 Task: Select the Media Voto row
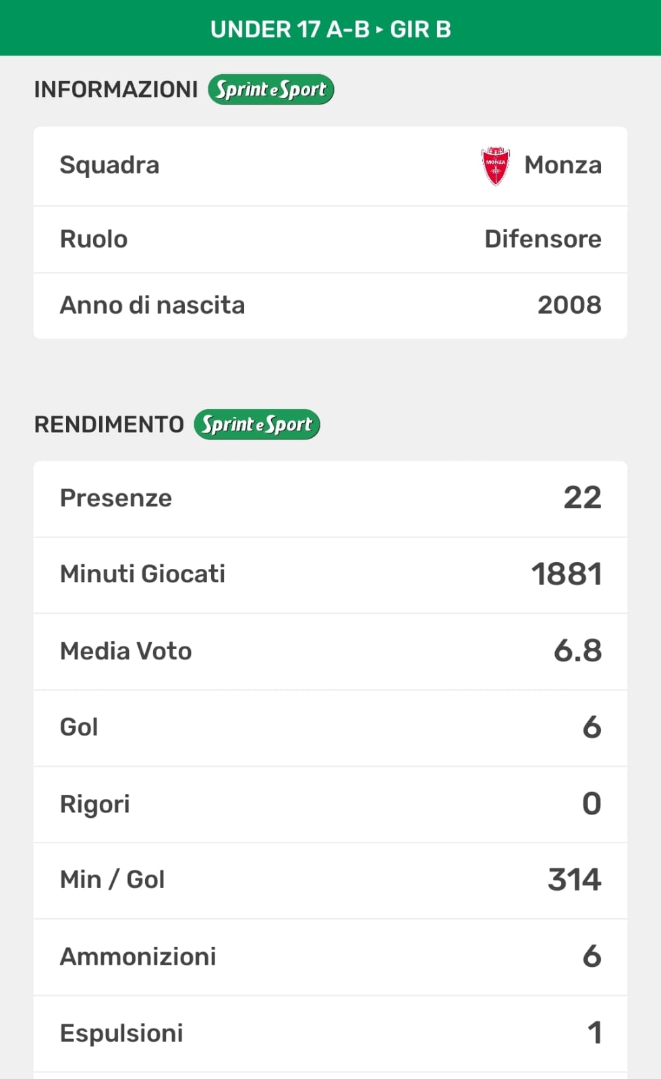tap(330, 651)
